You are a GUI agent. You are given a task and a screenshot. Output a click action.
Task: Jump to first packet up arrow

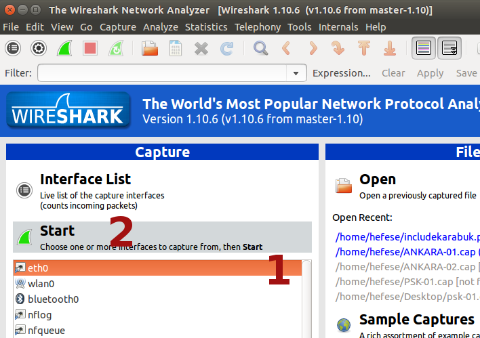363,48
